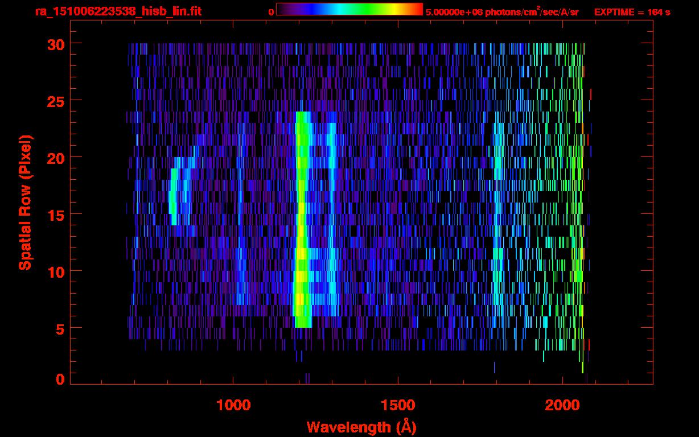The image size is (699, 437).
Task: Click the 1500 wavelength tick label
Action: click(398, 405)
